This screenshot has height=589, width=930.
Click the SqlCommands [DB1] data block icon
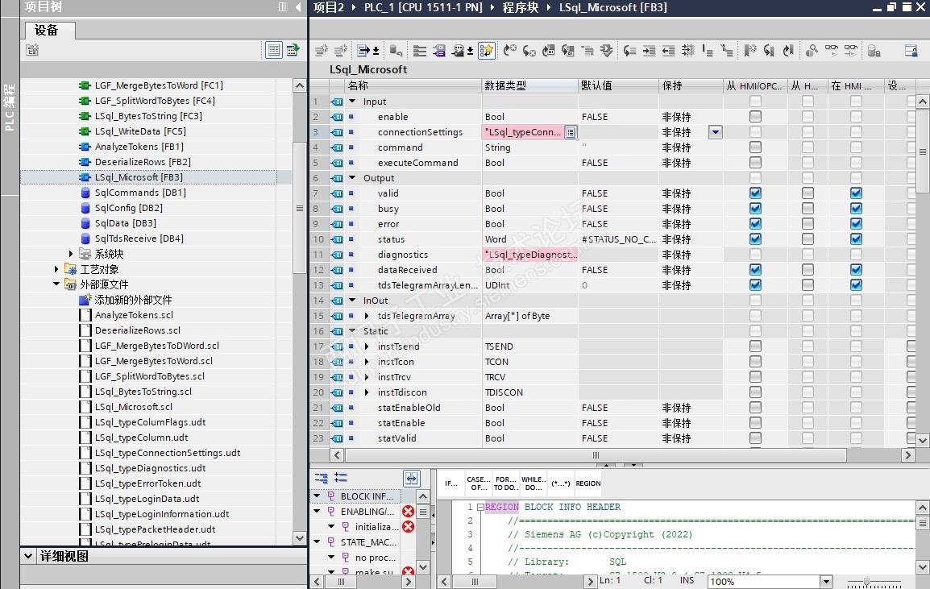[x=85, y=193]
